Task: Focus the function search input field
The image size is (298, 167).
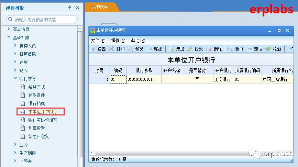Action: click(42, 19)
